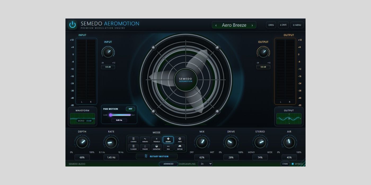The width and height of the screenshot is (371, 185).
Task: Click the Output waveform display panel
Action: point(289,116)
